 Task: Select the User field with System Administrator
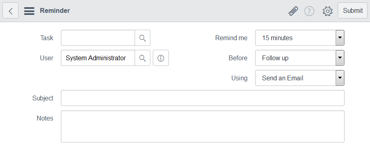98,58
